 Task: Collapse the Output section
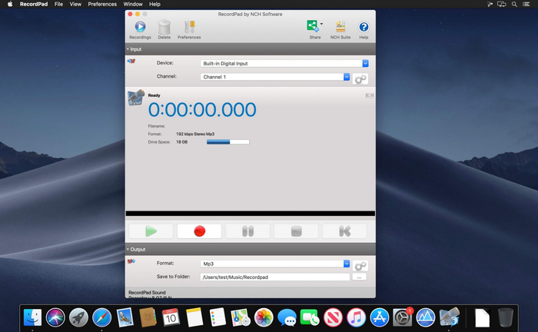click(x=128, y=249)
